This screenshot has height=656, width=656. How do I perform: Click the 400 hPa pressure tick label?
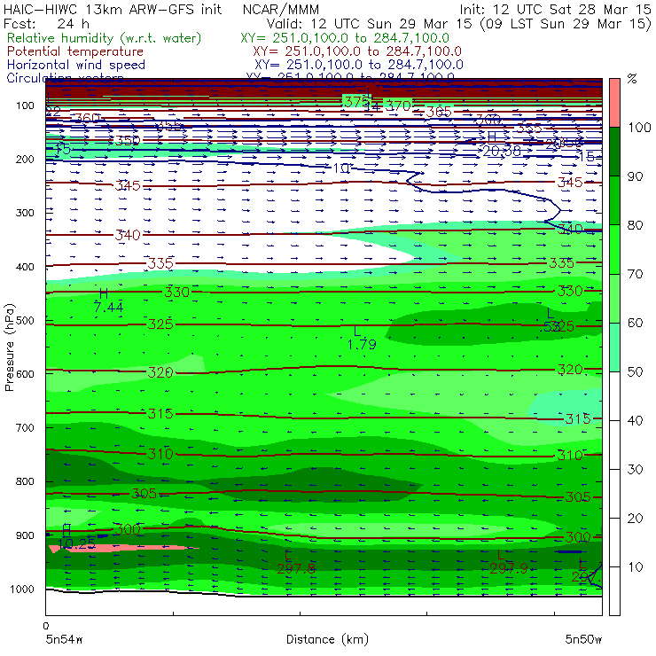tap(25, 267)
